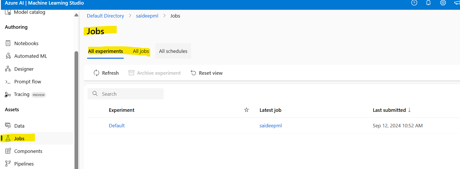460x169 pixels.
Task: Click the PREVIEW badge beside Tracing
Action: (39, 95)
